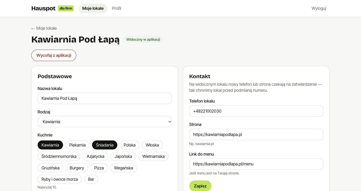Switch to the Profil tab
The height and width of the screenshot is (191, 361).
click(116, 8)
